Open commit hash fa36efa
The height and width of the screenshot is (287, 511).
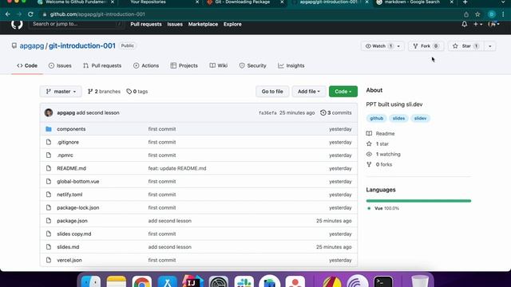pyautogui.click(x=267, y=113)
